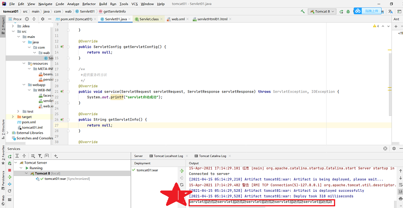Collapse the Running node in Services

[22, 168]
